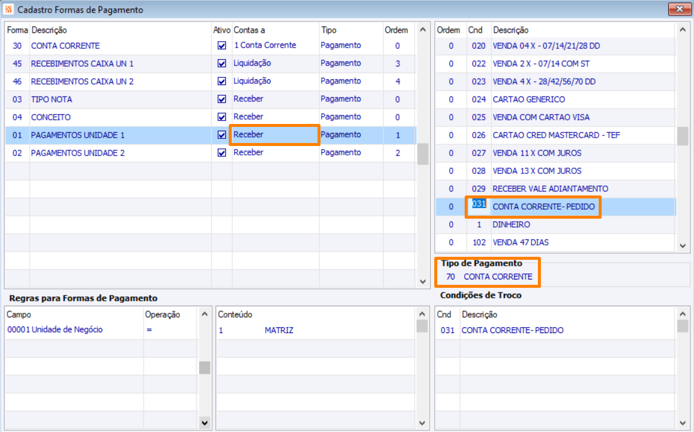Click the Forma column header
This screenshot has height=432, width=694.
(x=17, y=30)
